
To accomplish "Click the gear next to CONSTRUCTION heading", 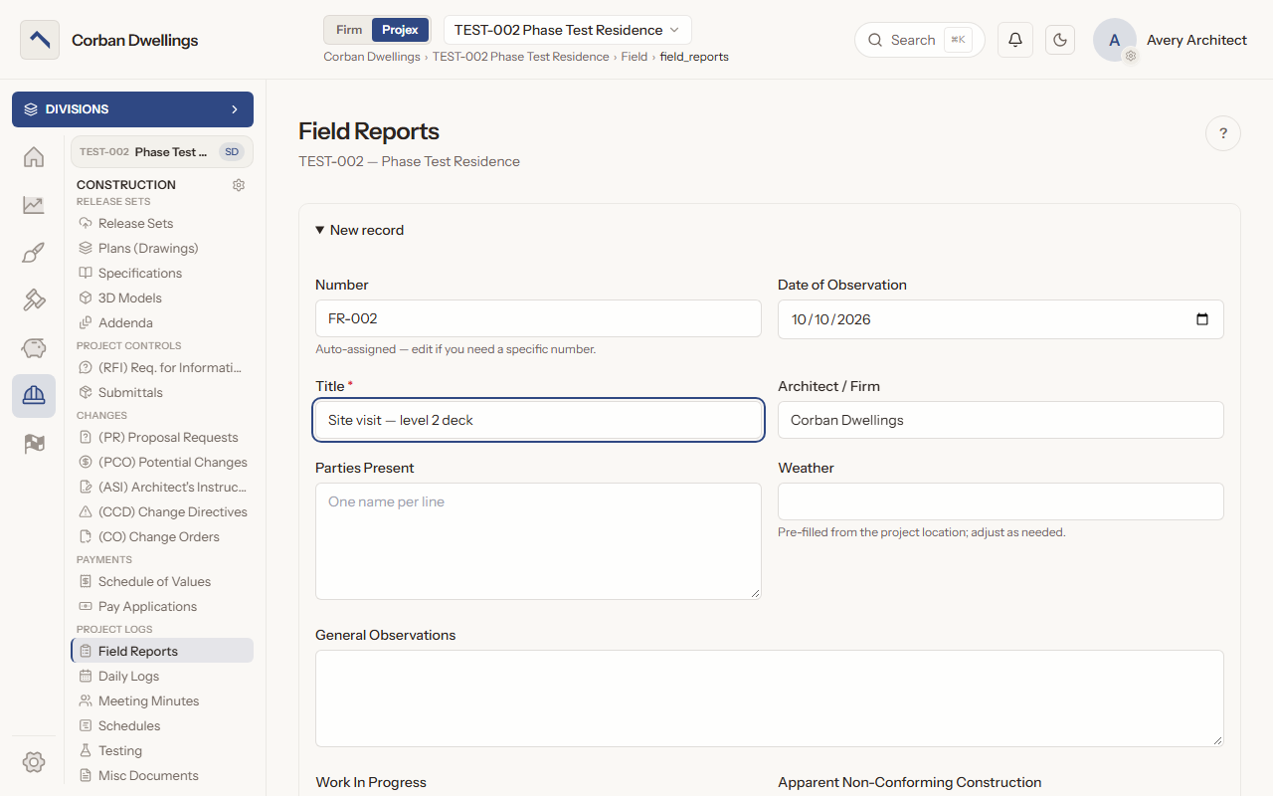I will pos(239,185).
